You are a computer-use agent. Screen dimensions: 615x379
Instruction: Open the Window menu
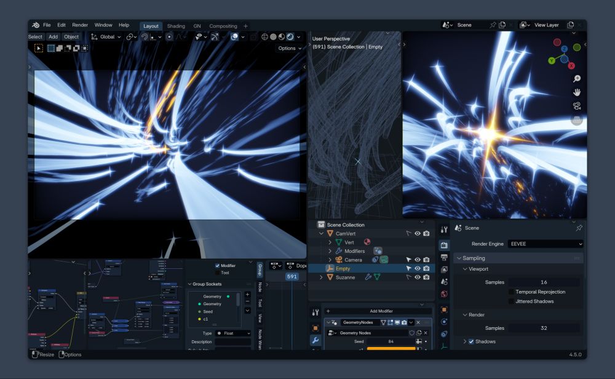point(103,25)
